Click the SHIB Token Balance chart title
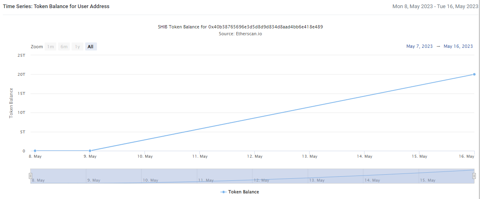 click(240, 27)
